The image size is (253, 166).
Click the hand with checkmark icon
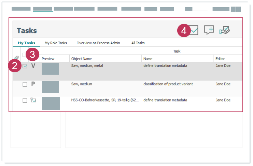[x=224, y=30]
